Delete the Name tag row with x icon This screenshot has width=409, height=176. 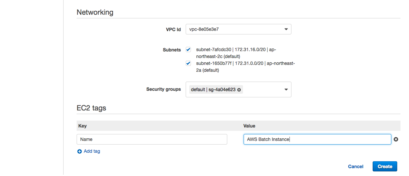(x=396, y=139)
